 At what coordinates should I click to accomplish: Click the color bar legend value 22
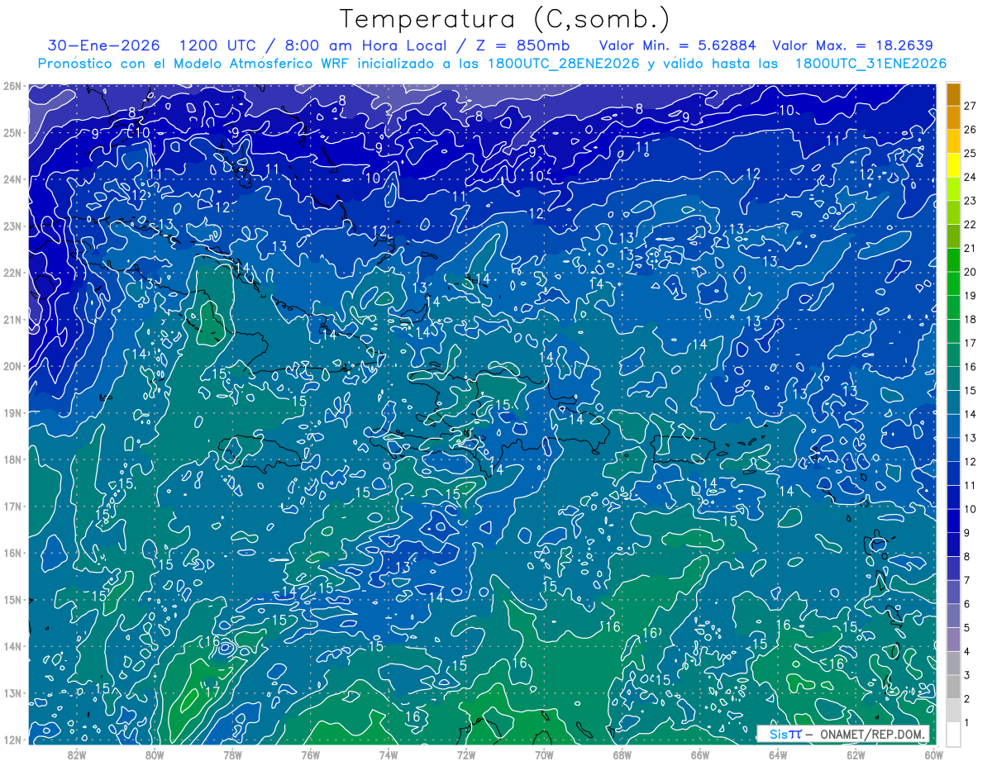[x=971, y=224]
